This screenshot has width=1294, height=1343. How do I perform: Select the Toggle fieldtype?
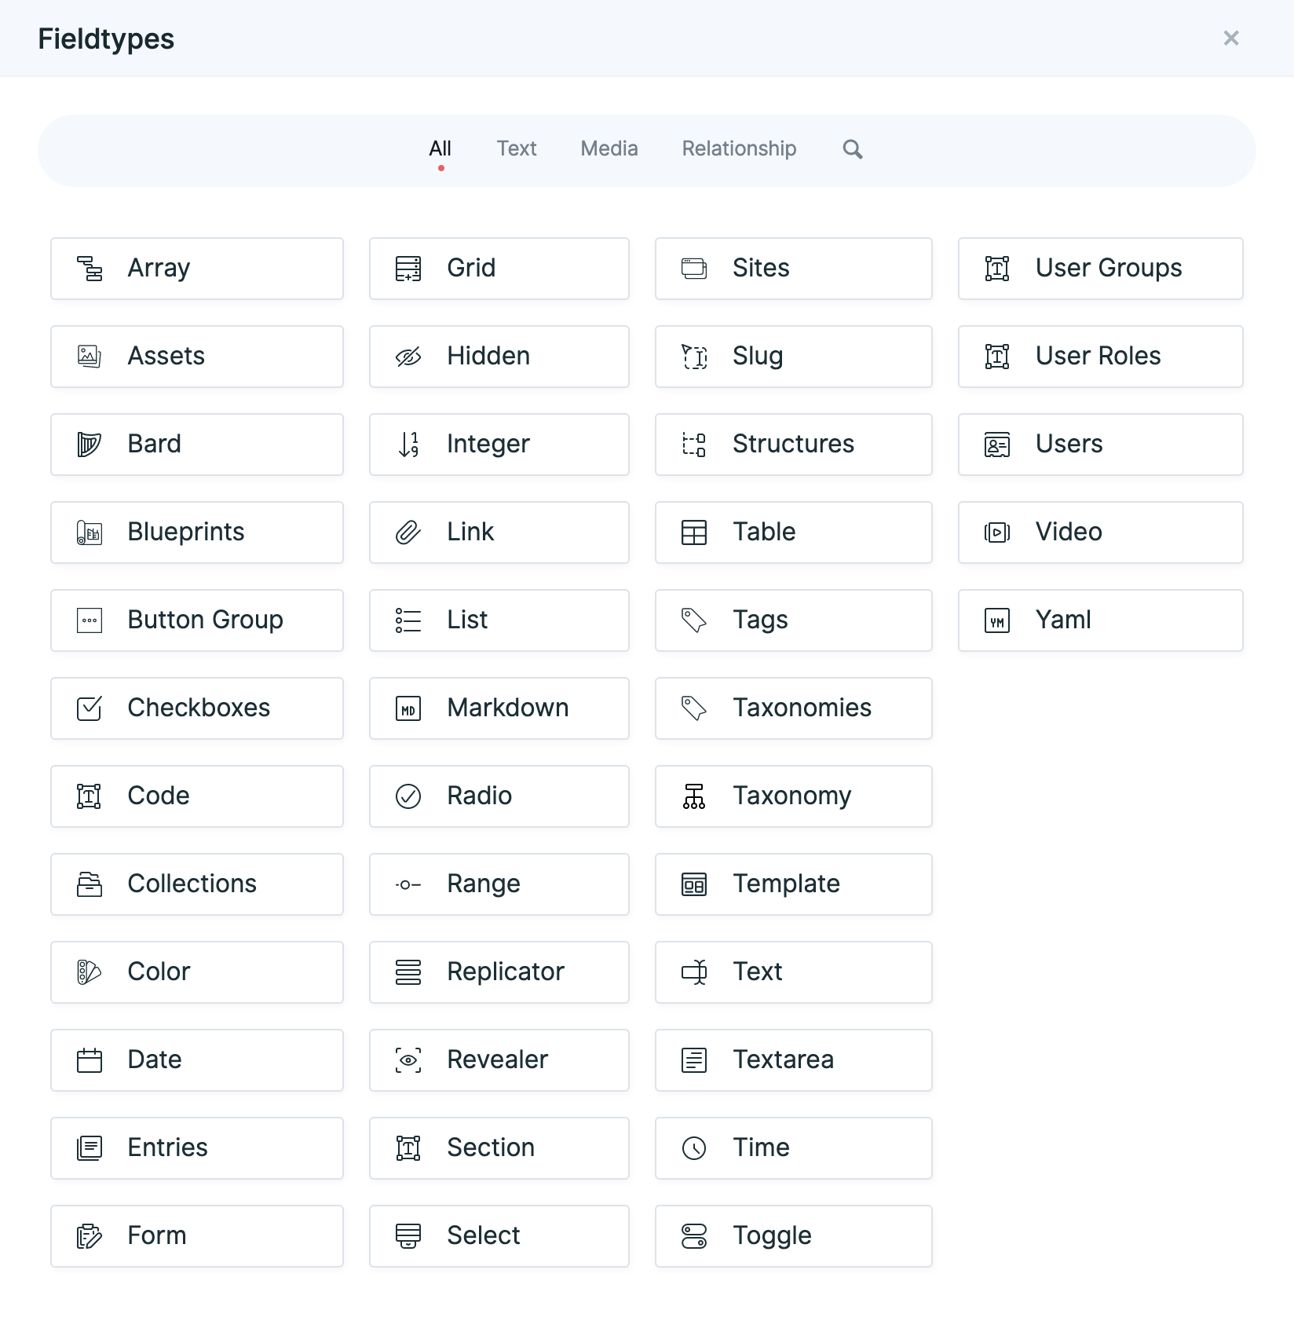click(x=793, y=1235)
